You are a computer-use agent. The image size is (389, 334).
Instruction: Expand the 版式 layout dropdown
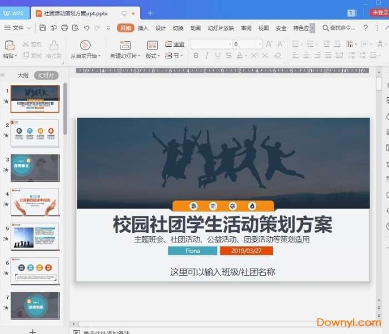(x=152, y=56)
